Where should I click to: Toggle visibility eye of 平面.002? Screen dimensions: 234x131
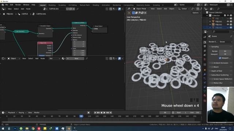pyautogui.click(x=228, y=24)
